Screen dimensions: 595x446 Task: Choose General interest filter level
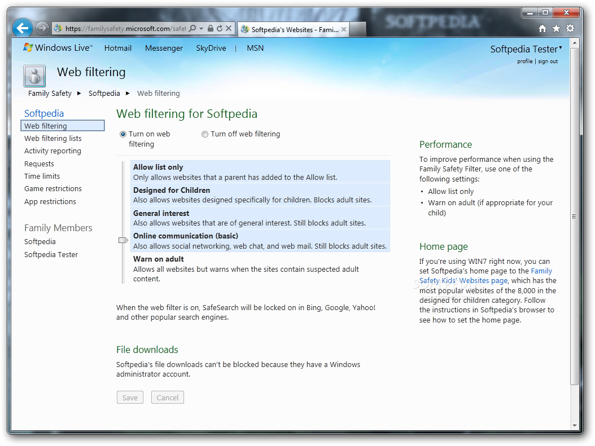(260, 218)
